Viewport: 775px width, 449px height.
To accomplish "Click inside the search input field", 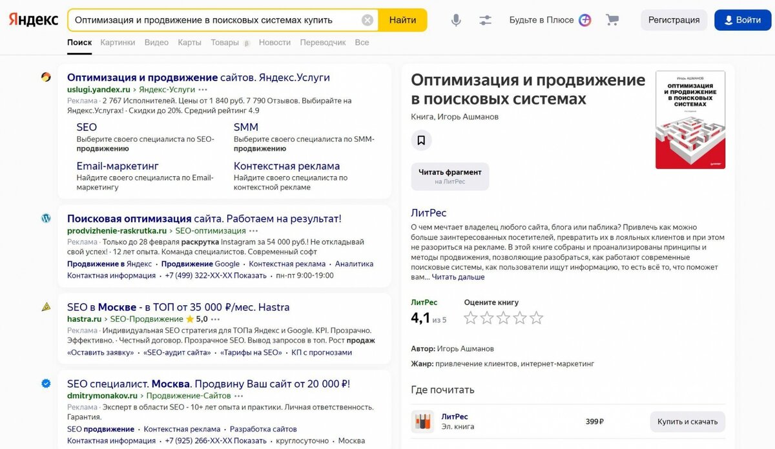I will point(213,20).
